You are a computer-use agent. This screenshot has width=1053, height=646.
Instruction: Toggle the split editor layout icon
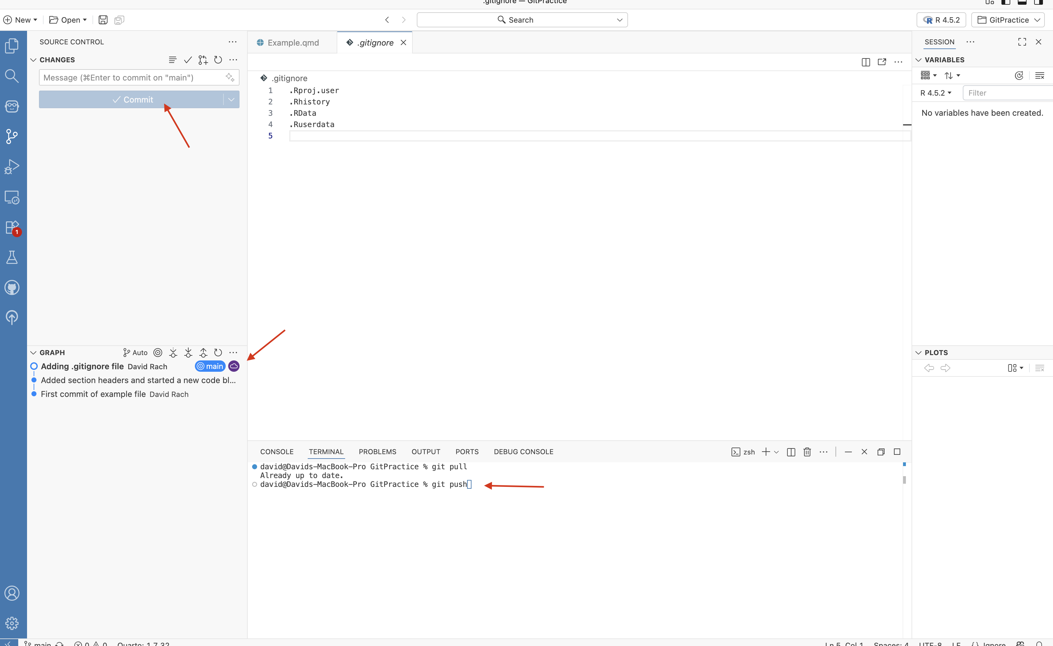pos(866,62)
